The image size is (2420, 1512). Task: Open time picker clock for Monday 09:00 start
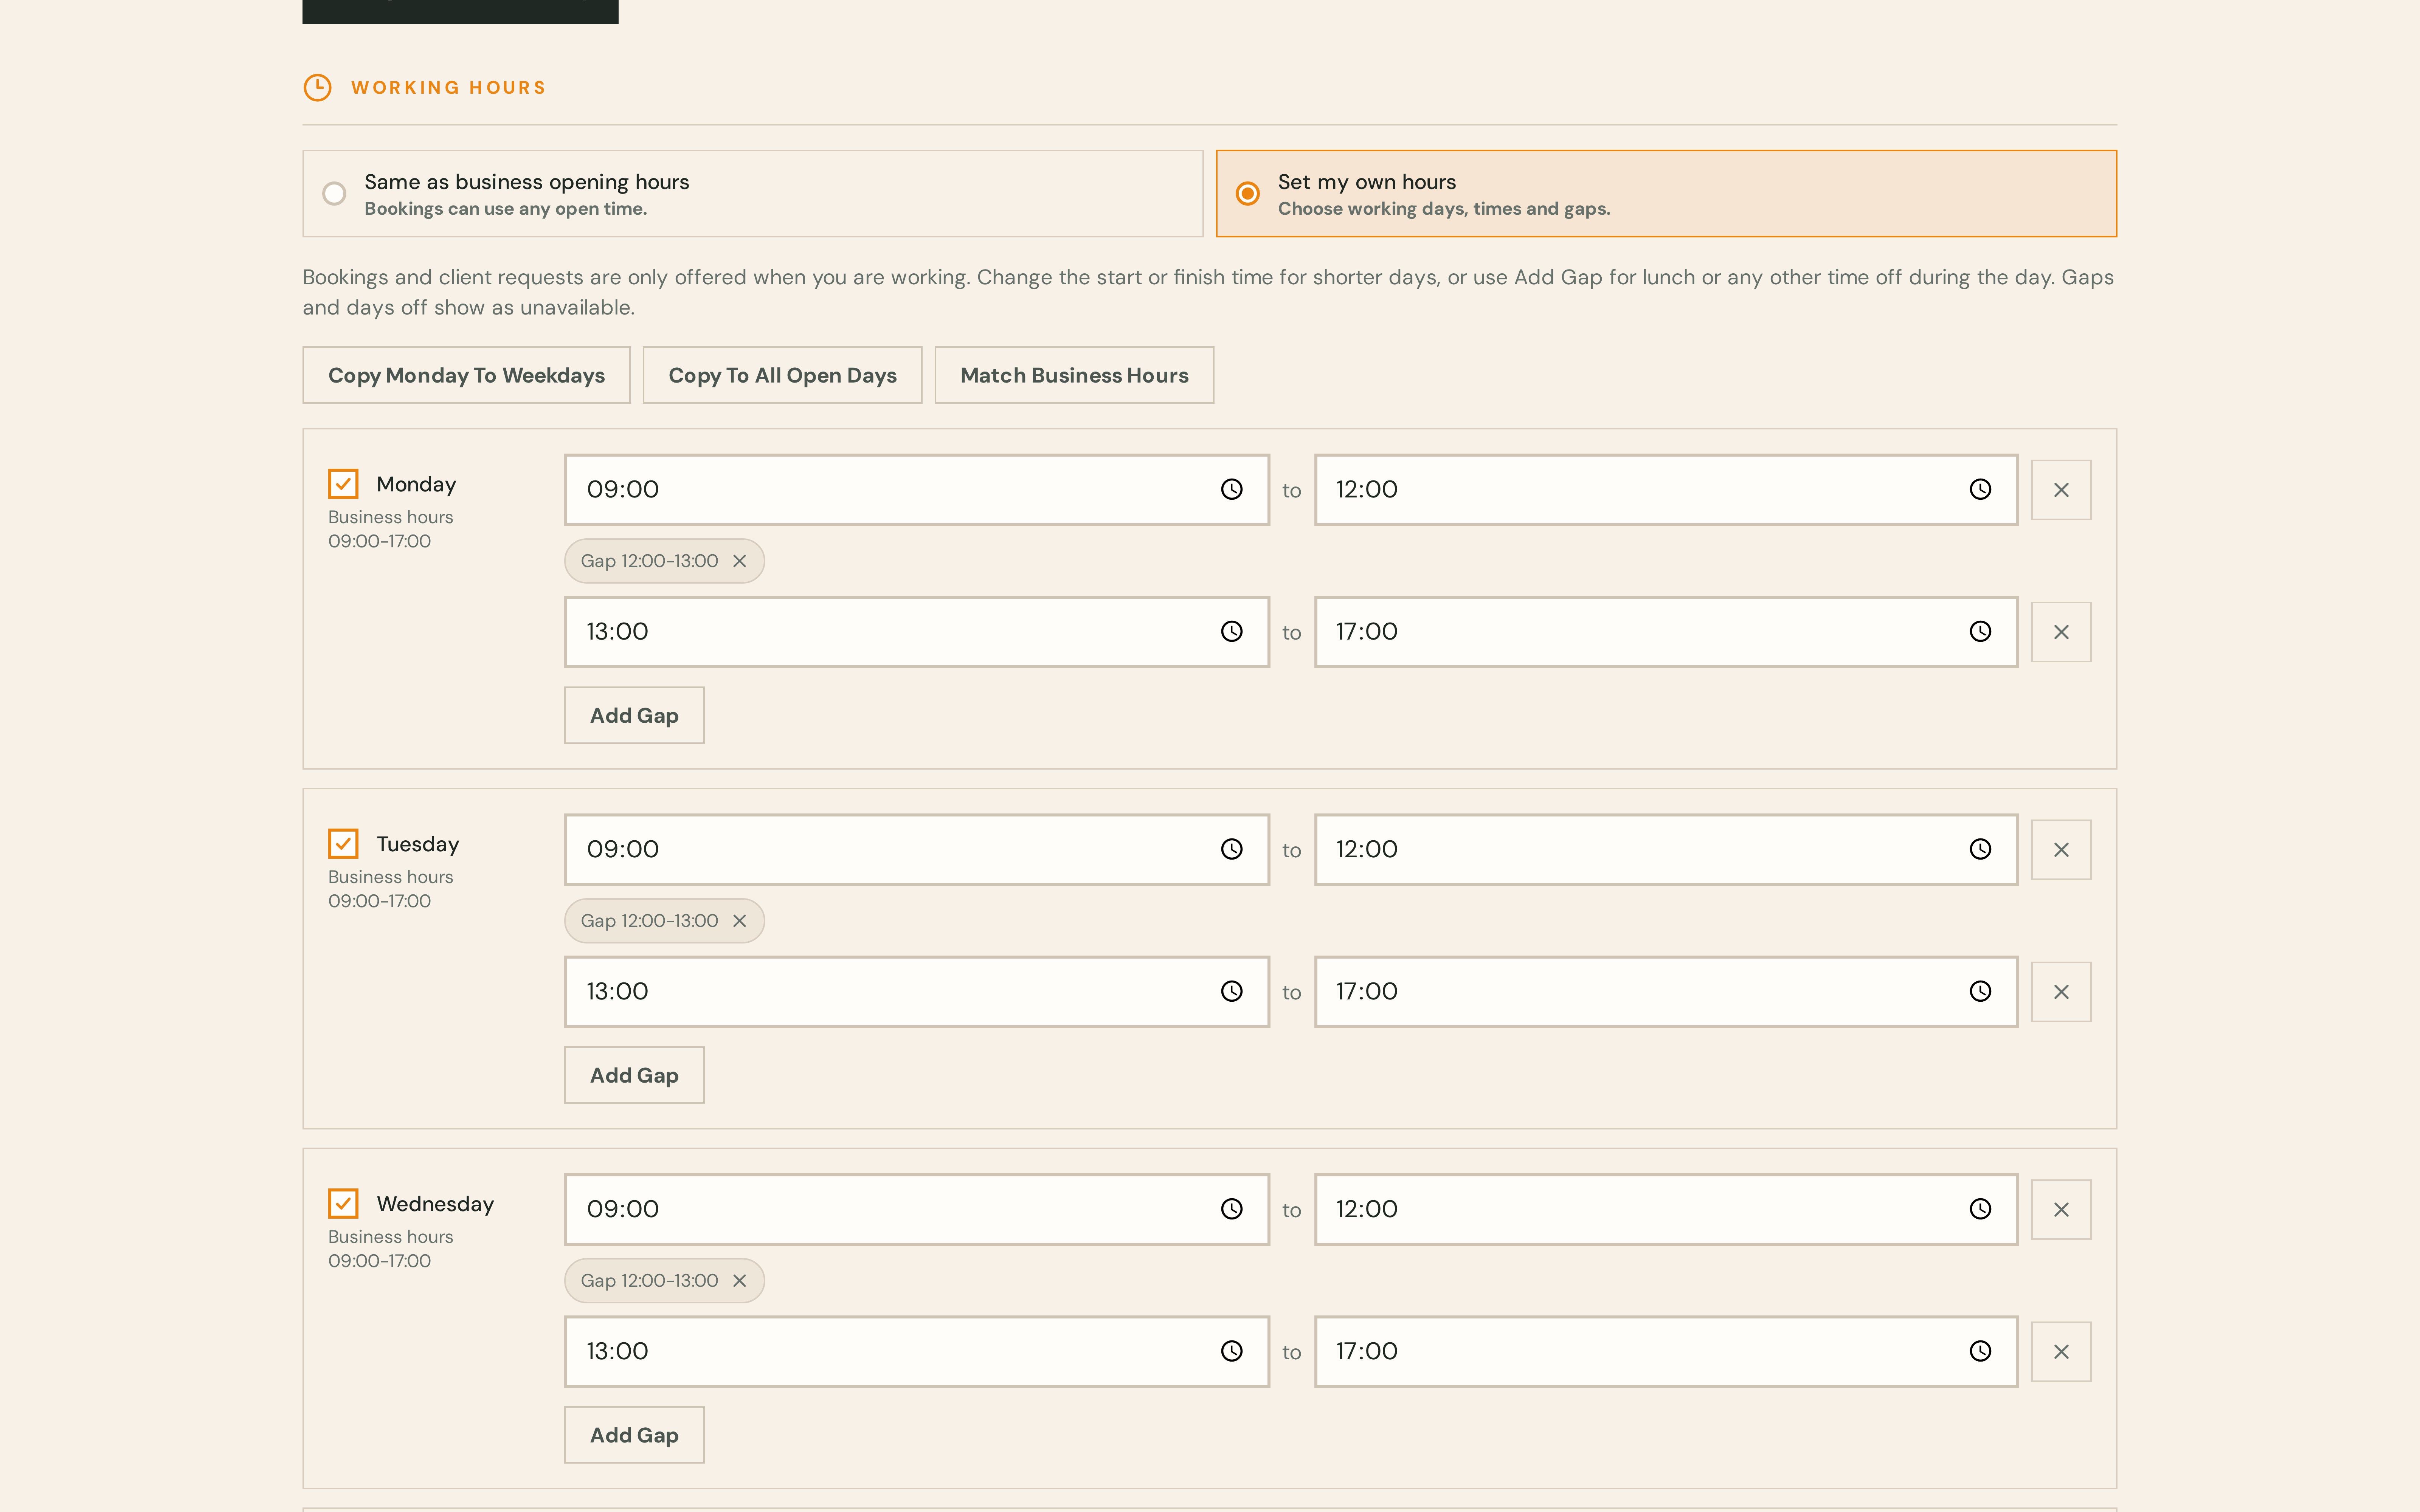click(1231, 489)
